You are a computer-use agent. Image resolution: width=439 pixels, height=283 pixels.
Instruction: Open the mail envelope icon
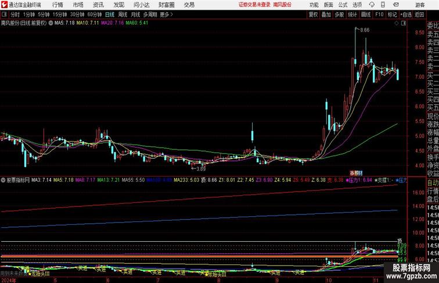coord(396,5)
